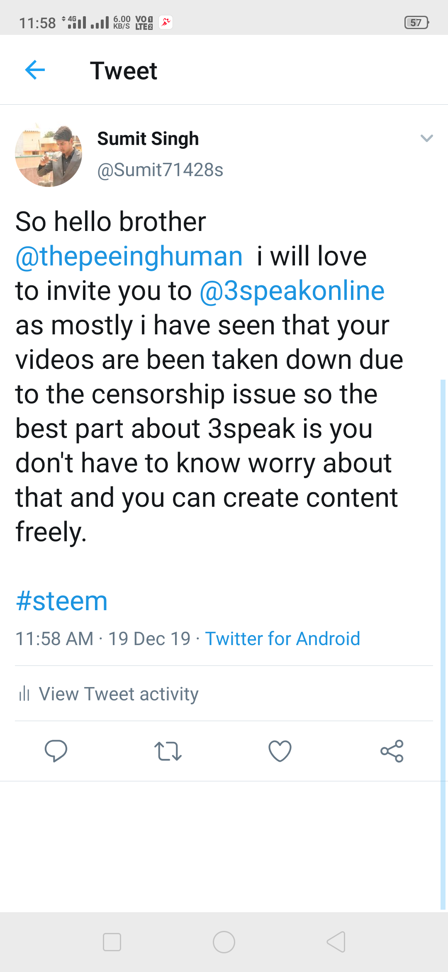
Task: Open Sumit Singh's profile picture
Action: coord(49,155)
